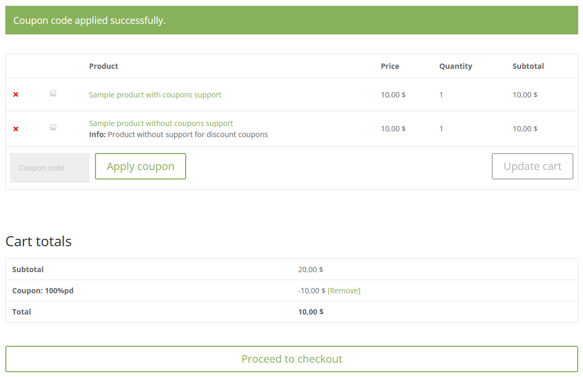The image size is (583, 377).
Task: Select the 'Info: Product without support' note
Action: [178, 134]
